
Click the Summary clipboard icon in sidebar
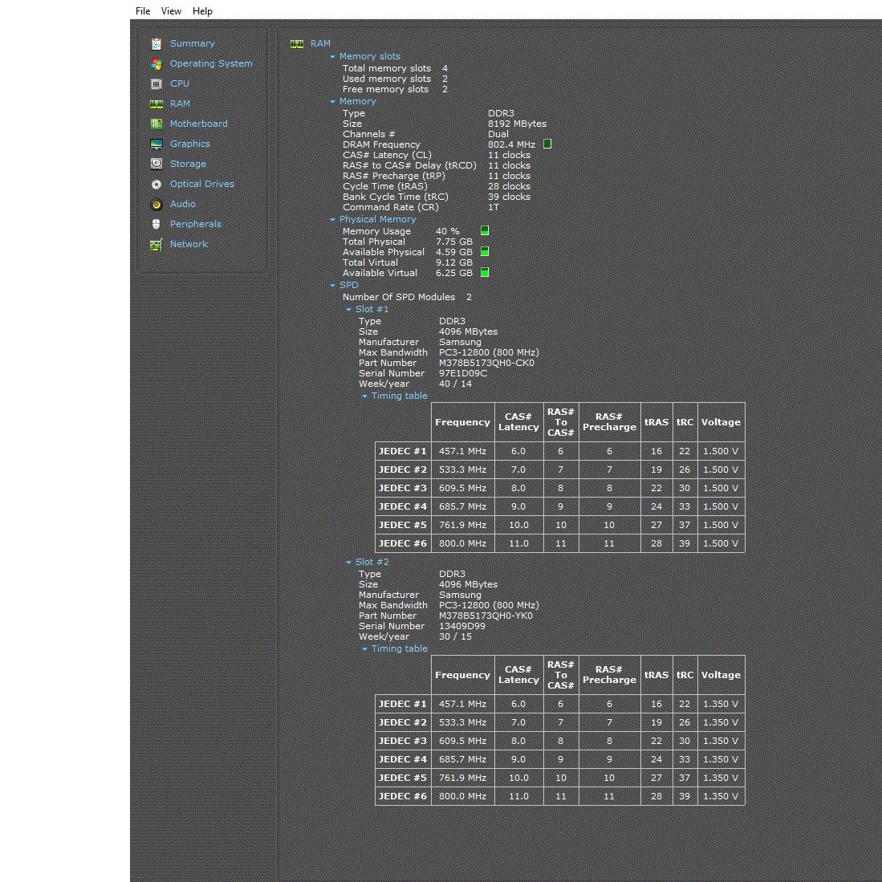point(156,43)
